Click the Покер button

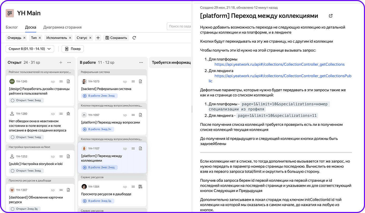[73, 49]
